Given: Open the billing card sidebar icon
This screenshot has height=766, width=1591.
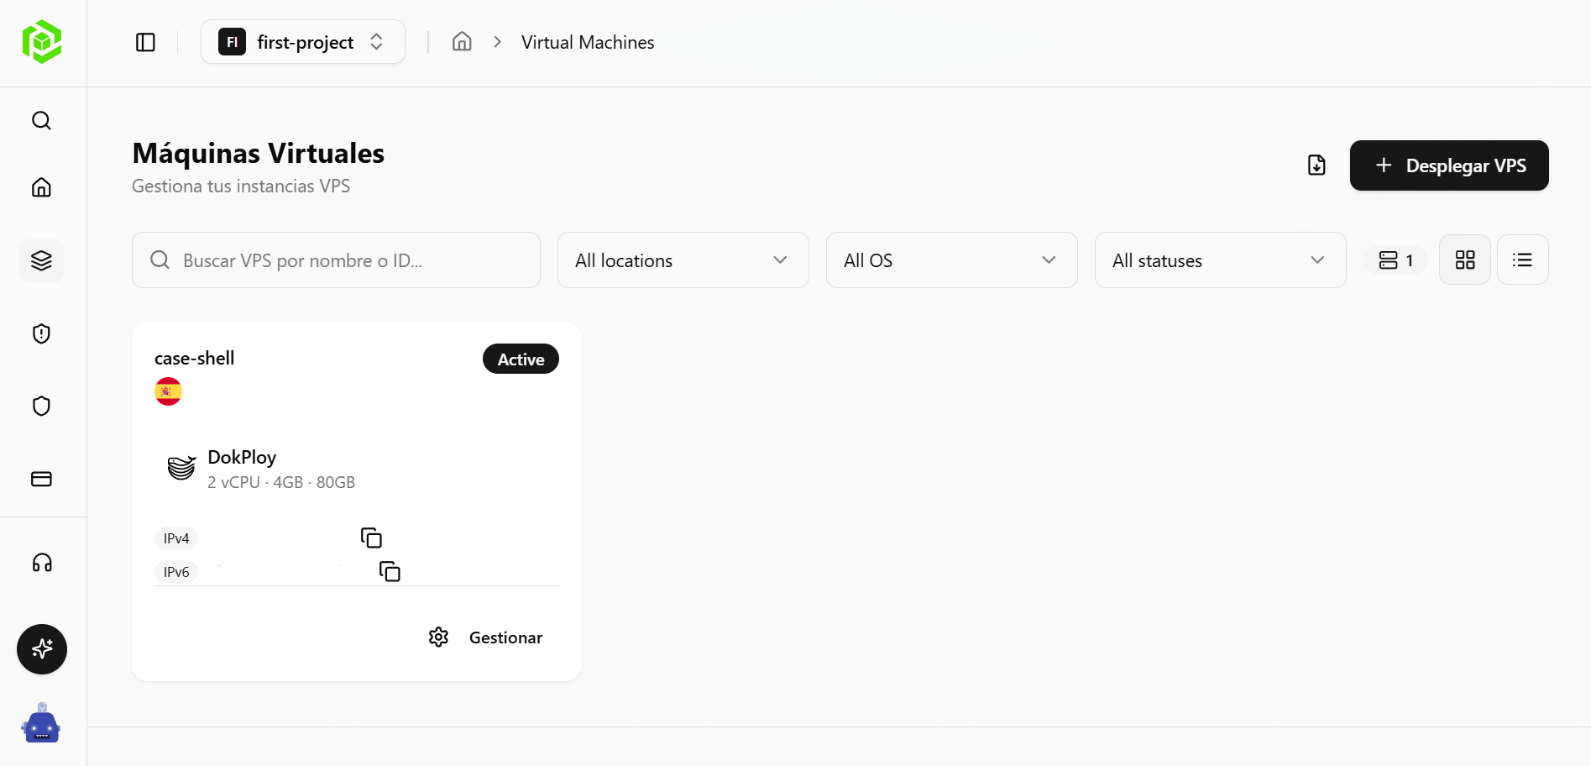Looking at the screenshot, I should click(x=41, y=479).
